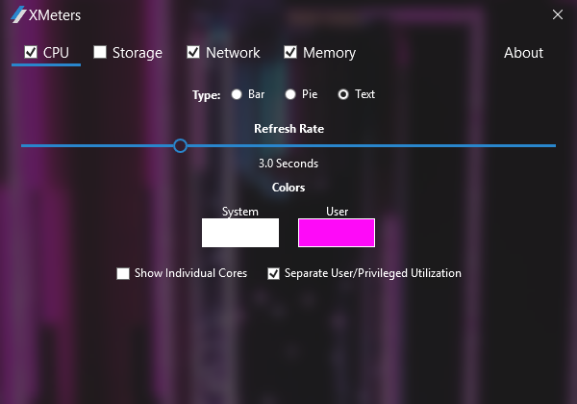Enable Show Individual Cores
The image size is (577, 404).
pyautogui.click(x=123, y=273)
